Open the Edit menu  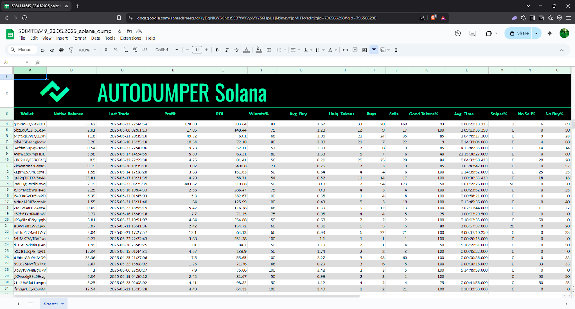tap(34, 38)
